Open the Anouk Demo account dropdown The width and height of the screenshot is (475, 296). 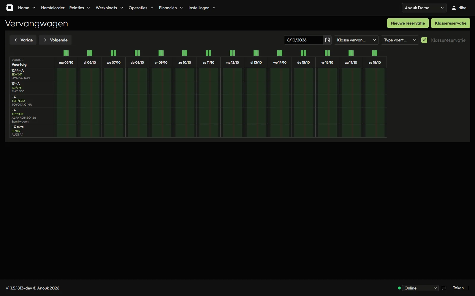[x=424, y=8]
